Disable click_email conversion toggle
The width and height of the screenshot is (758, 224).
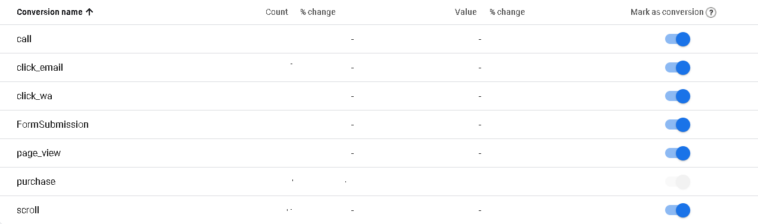pos(678,68)
